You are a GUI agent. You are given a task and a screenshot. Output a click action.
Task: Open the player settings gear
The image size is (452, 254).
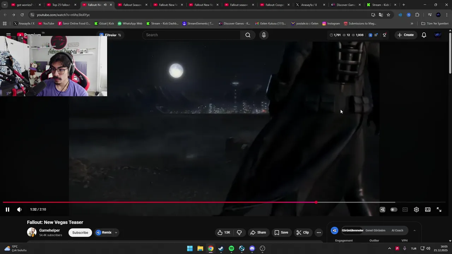click(416, 210)
